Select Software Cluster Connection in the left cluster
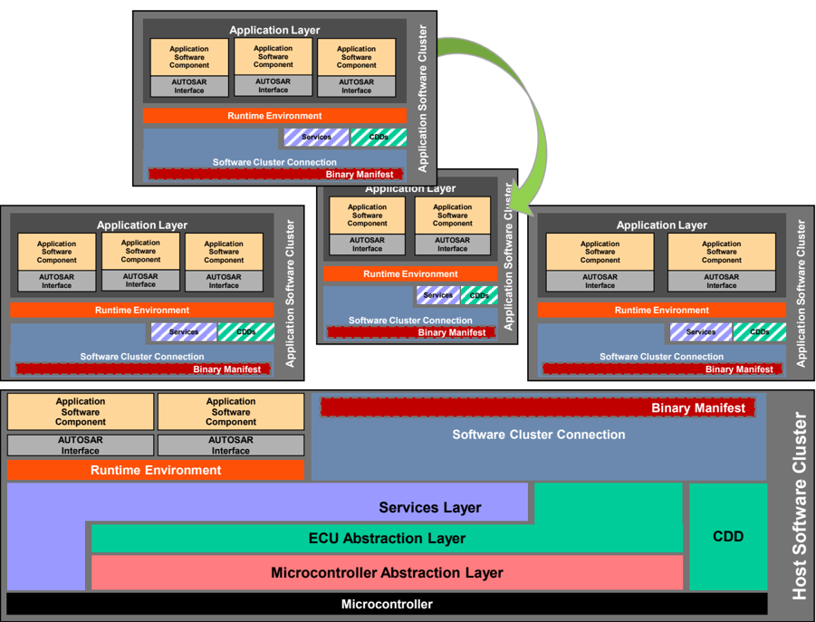Screen dimensions: 816x622 click(x=142, y=356)
